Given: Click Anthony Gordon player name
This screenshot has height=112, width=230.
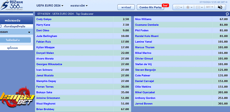Looking at the screenshot, I should pyautogui.click(x=145, y=98).
